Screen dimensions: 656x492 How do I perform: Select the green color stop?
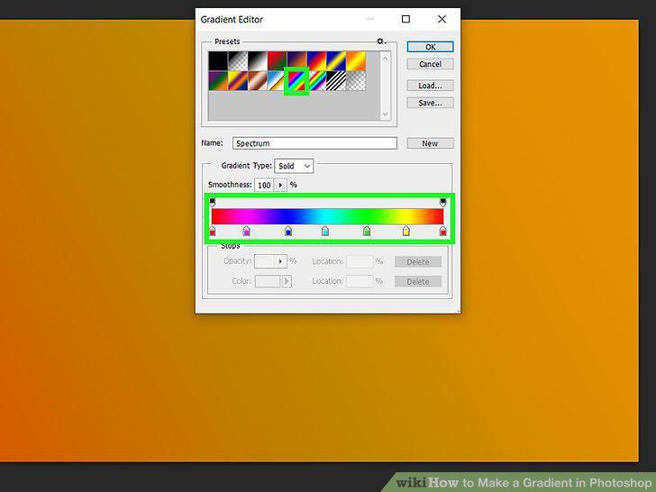click(x=367, y=231)
